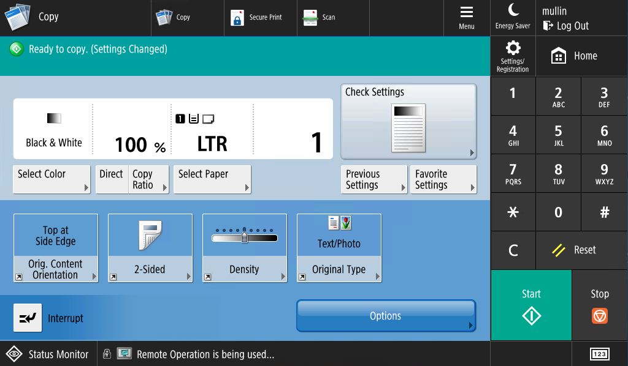Log out user mullin
Screen dimensions: 628x366
coord(565,26)
